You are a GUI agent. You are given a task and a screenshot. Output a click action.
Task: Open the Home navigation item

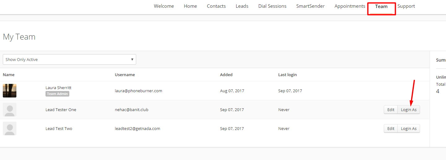[x=190, y=6]
